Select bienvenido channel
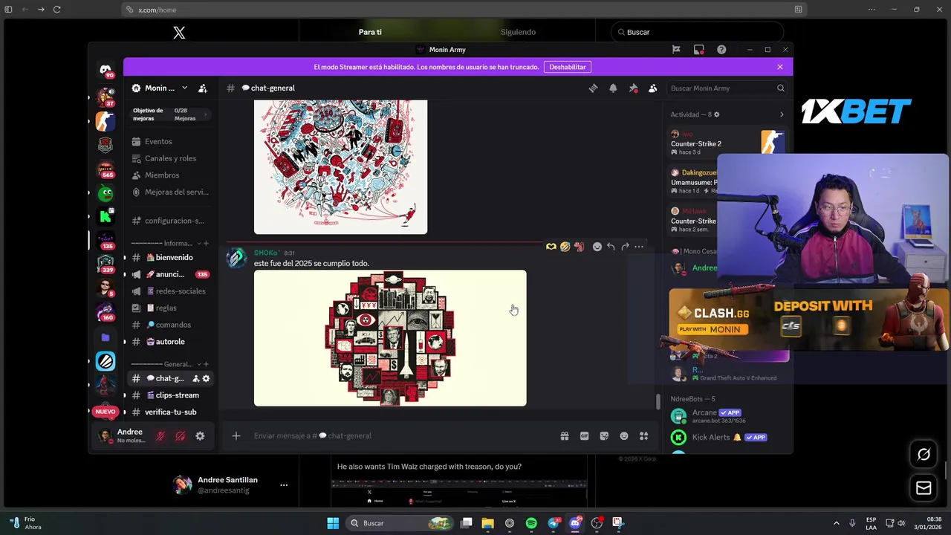This screenshot has height=535, width=951. 170,257
